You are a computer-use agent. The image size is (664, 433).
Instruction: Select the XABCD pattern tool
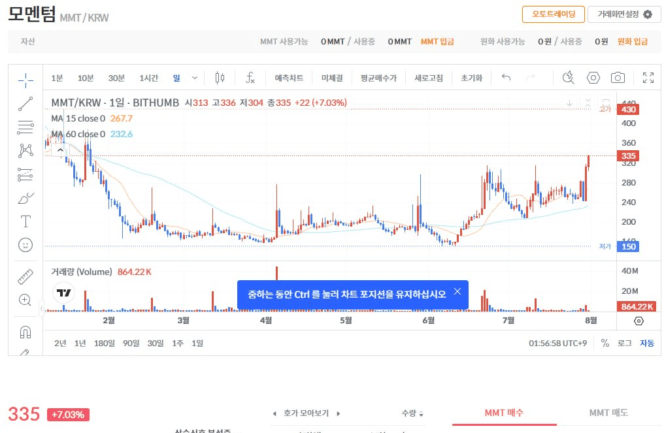[x=25, y=151]
